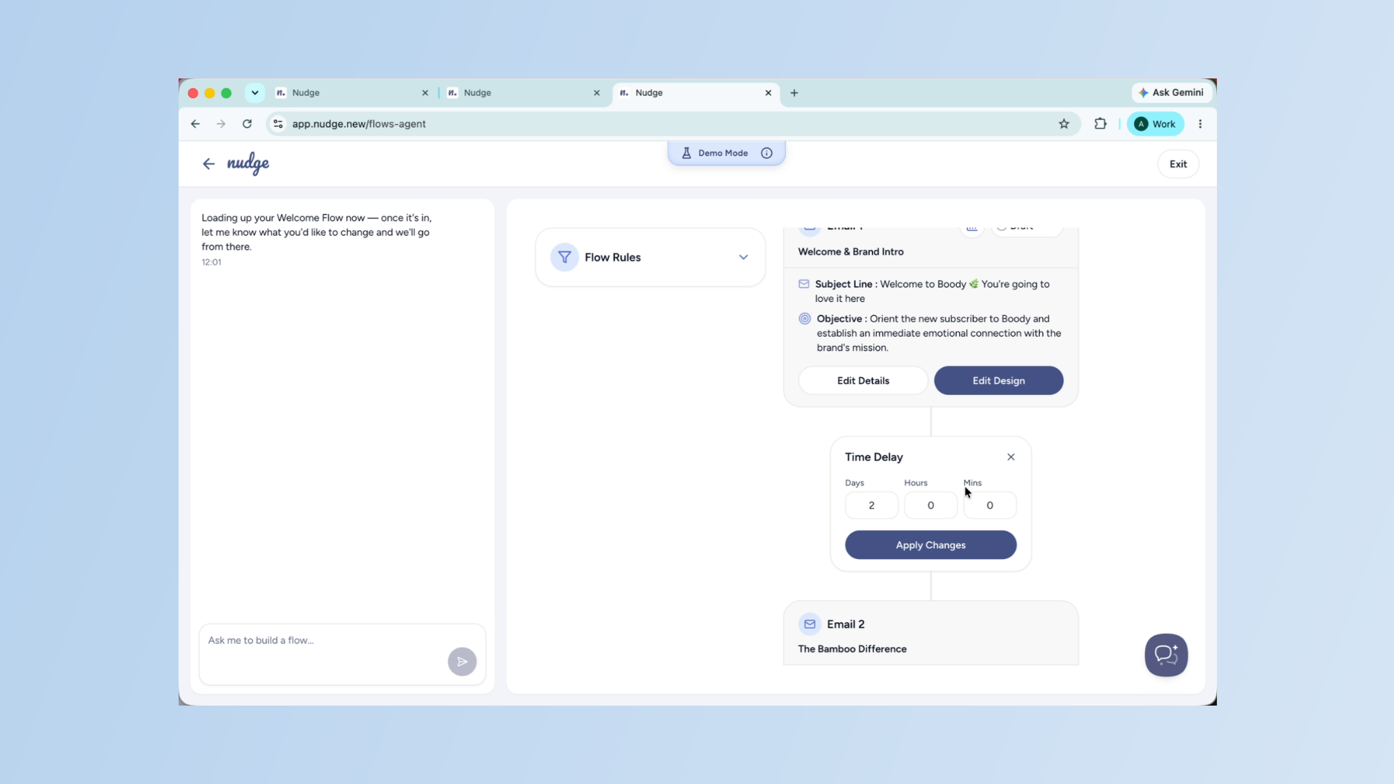Screen dimensions: 1394x784
Task: Click Edit Details for Email 1
Action: point(863,380)
